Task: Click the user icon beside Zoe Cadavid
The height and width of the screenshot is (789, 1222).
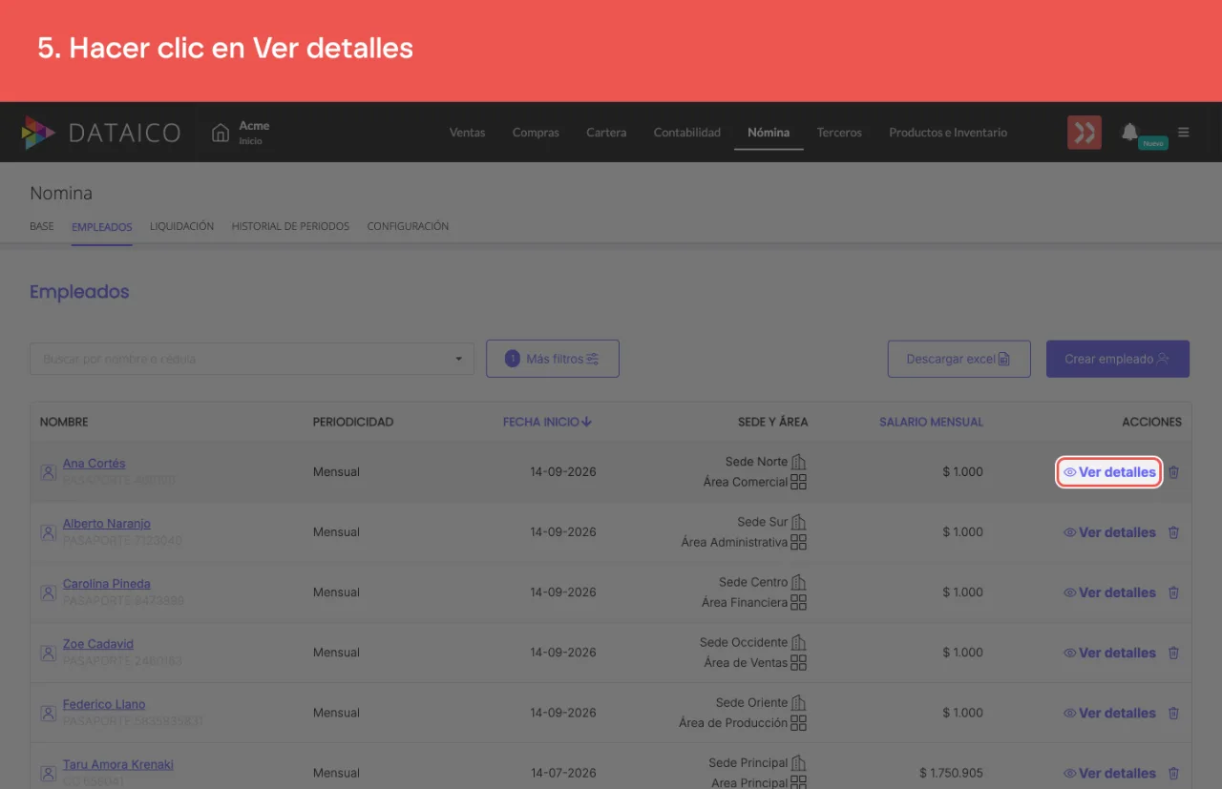Action: 48,653
